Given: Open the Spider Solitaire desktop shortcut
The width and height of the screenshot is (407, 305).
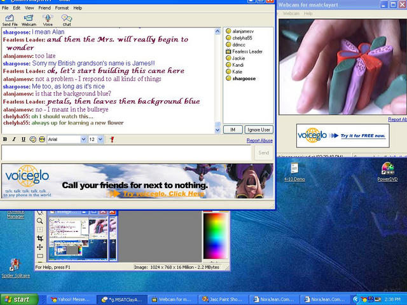Looking at the screenshot, I should (x=15, y=268).
